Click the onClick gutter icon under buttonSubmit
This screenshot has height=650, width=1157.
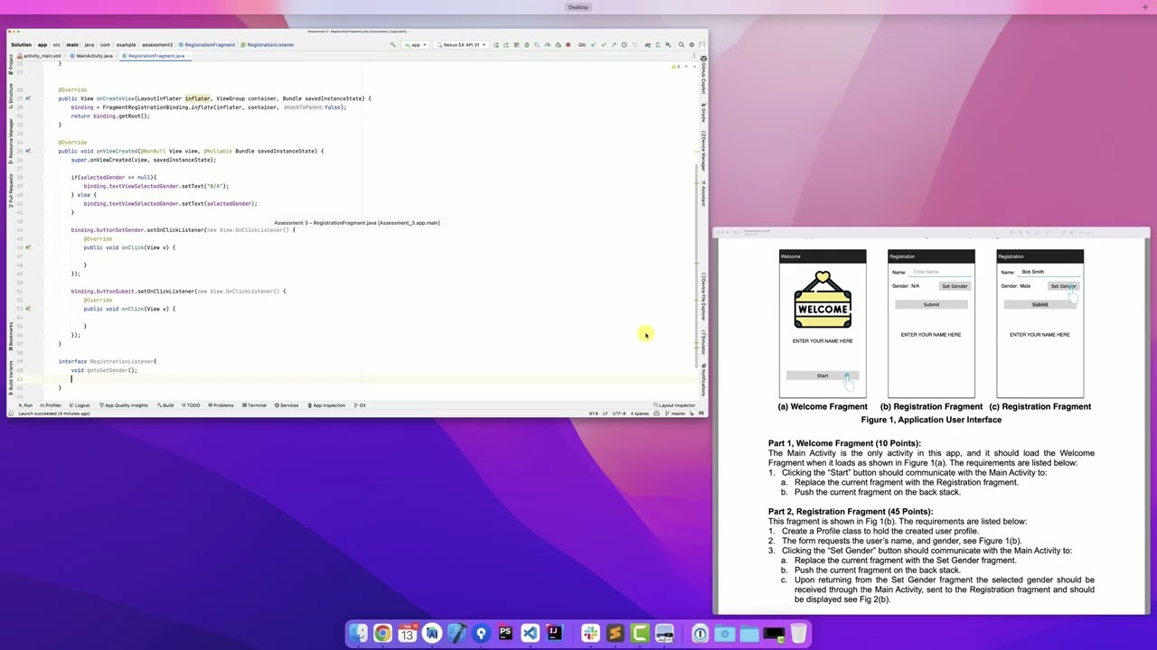[x=28, y=309]
